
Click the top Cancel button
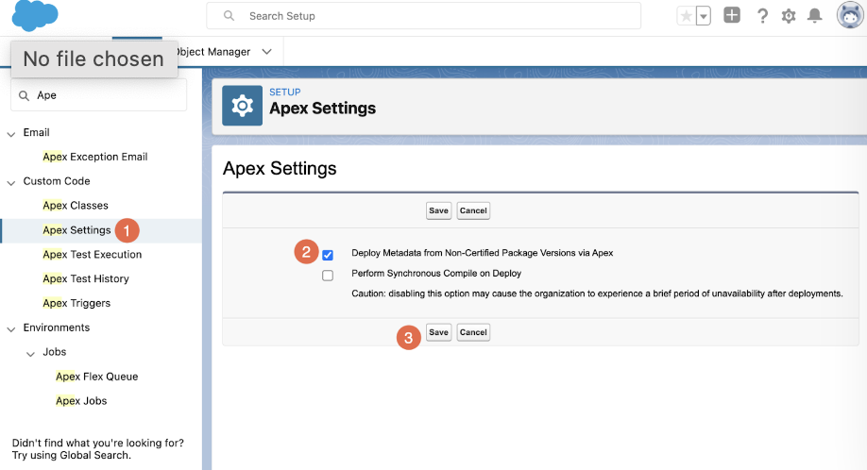click(473, 210)
